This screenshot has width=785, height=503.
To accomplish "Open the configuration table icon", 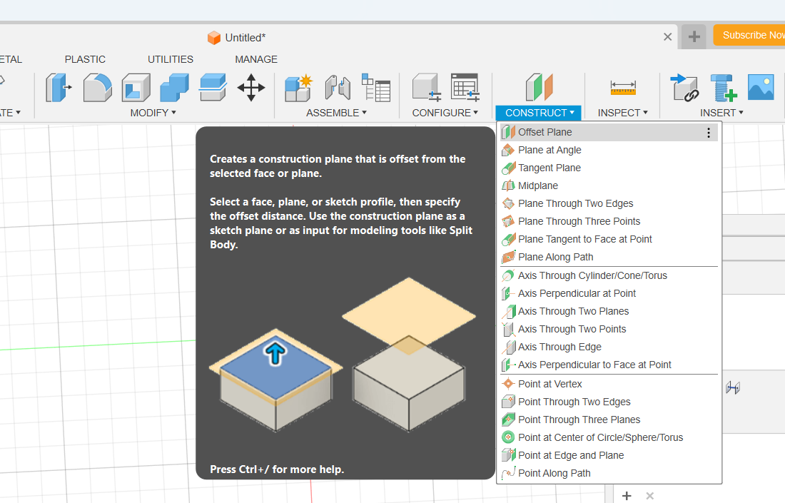I will pyautogui.click(x=465, y=88).
